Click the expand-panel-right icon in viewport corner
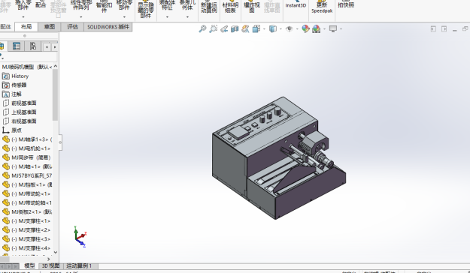 click(444, 29)
